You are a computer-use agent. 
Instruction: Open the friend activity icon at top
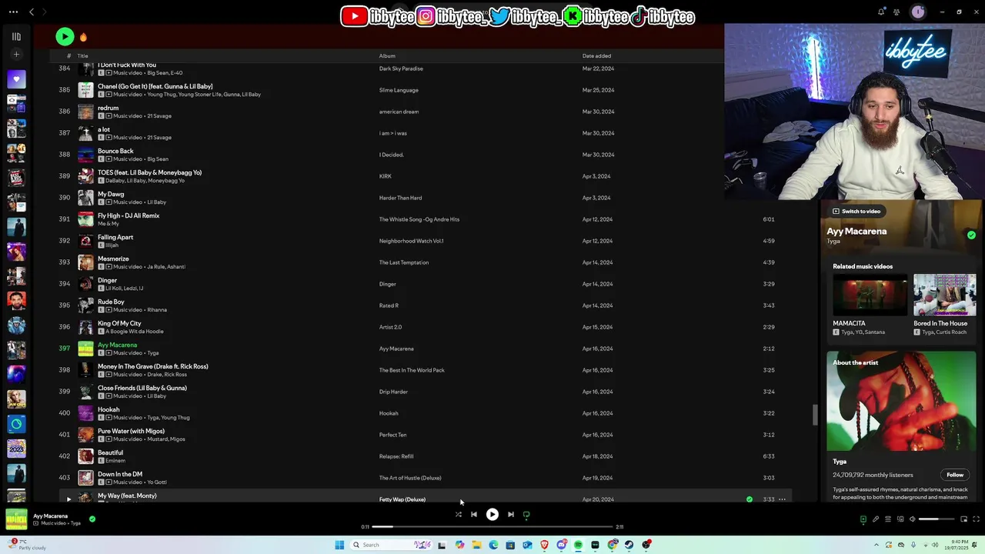[x=897, y=12]
